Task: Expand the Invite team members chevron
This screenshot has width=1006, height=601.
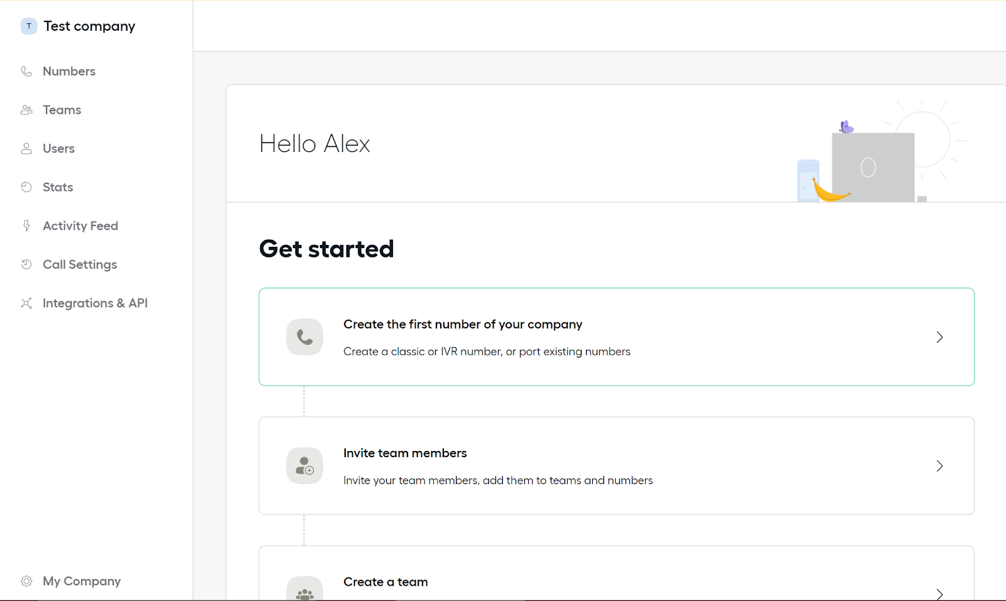Action: (x=939, y=466)
